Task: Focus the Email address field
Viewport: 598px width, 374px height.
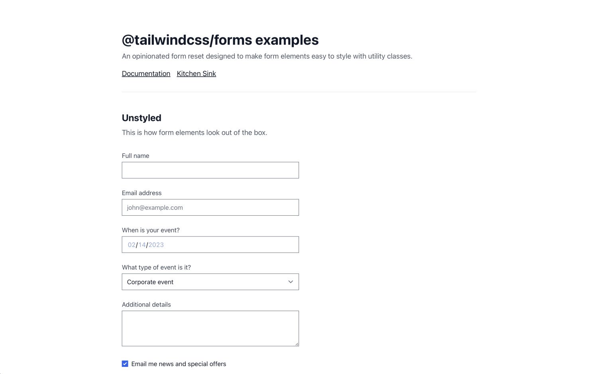Action: click(210, 207)
